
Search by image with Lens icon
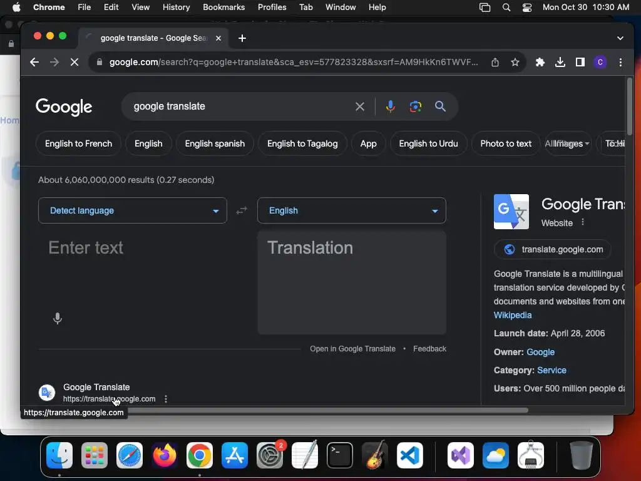tap(416, 106)
